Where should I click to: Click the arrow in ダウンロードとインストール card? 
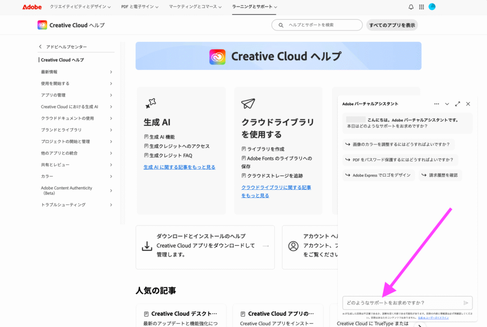pos(266,246)
